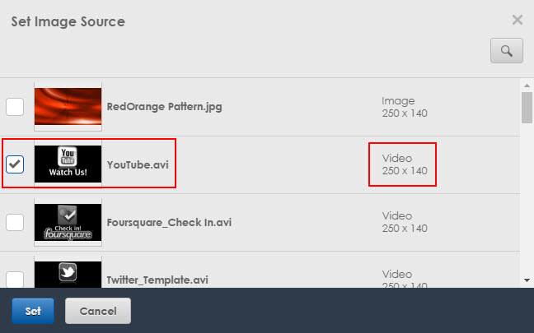Select the Foursquare Check in thumbnail
The image size is (534, 333).
68,222
